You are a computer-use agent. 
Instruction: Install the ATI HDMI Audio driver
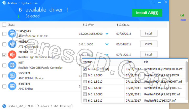point(149,44)
